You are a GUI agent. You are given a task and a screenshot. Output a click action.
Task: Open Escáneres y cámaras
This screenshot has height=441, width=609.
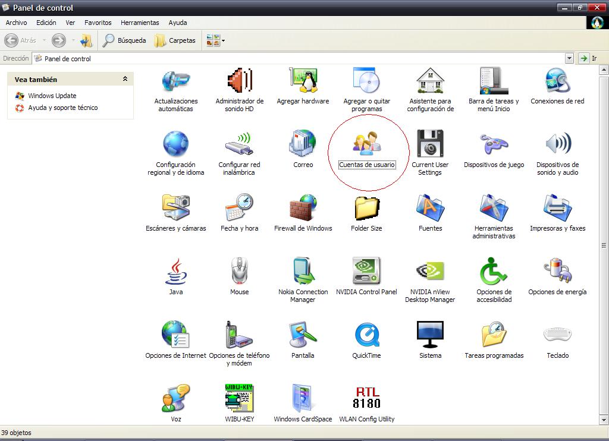click(x=175, y=207)
